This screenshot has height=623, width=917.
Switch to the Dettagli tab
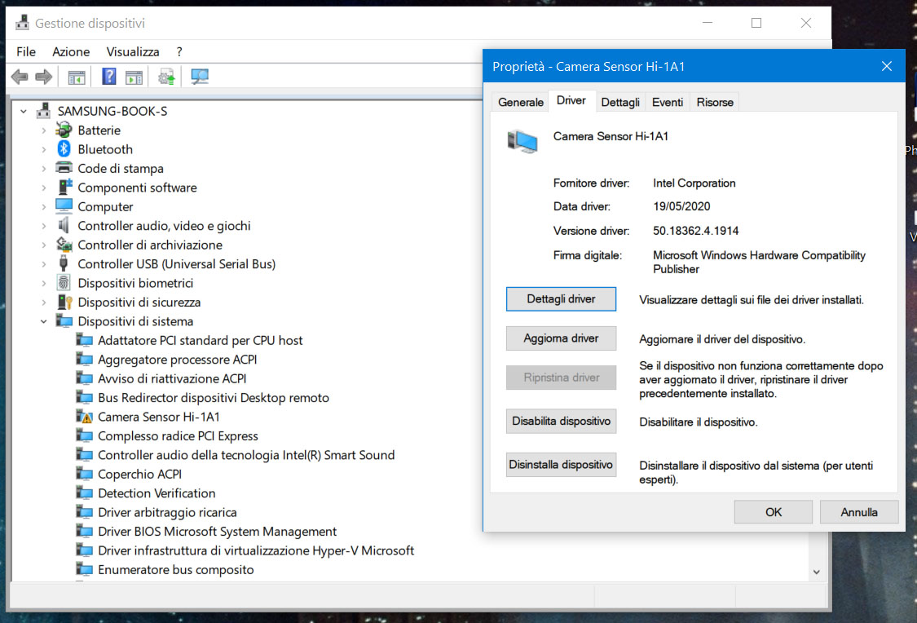620,103
